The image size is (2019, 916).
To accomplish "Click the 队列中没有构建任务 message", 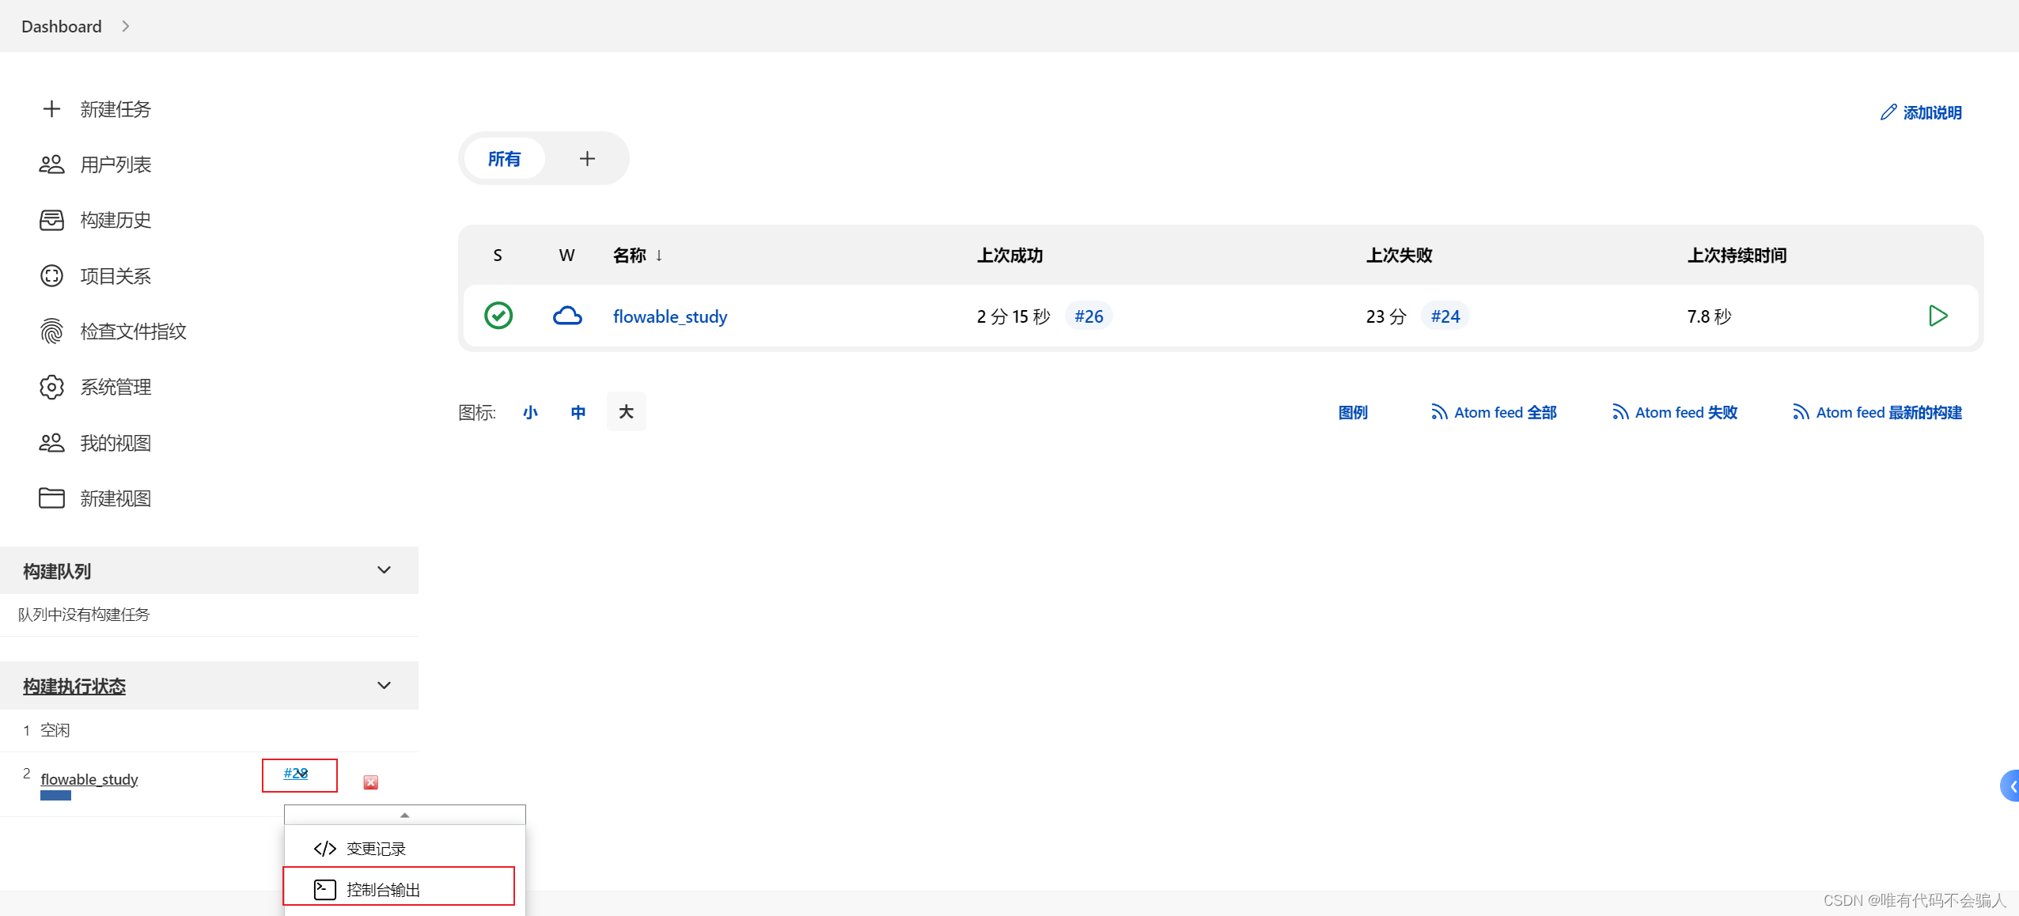I will coord(84,615).
